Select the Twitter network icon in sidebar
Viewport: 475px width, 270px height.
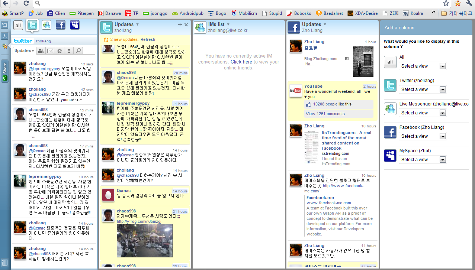tap(33, 25)
